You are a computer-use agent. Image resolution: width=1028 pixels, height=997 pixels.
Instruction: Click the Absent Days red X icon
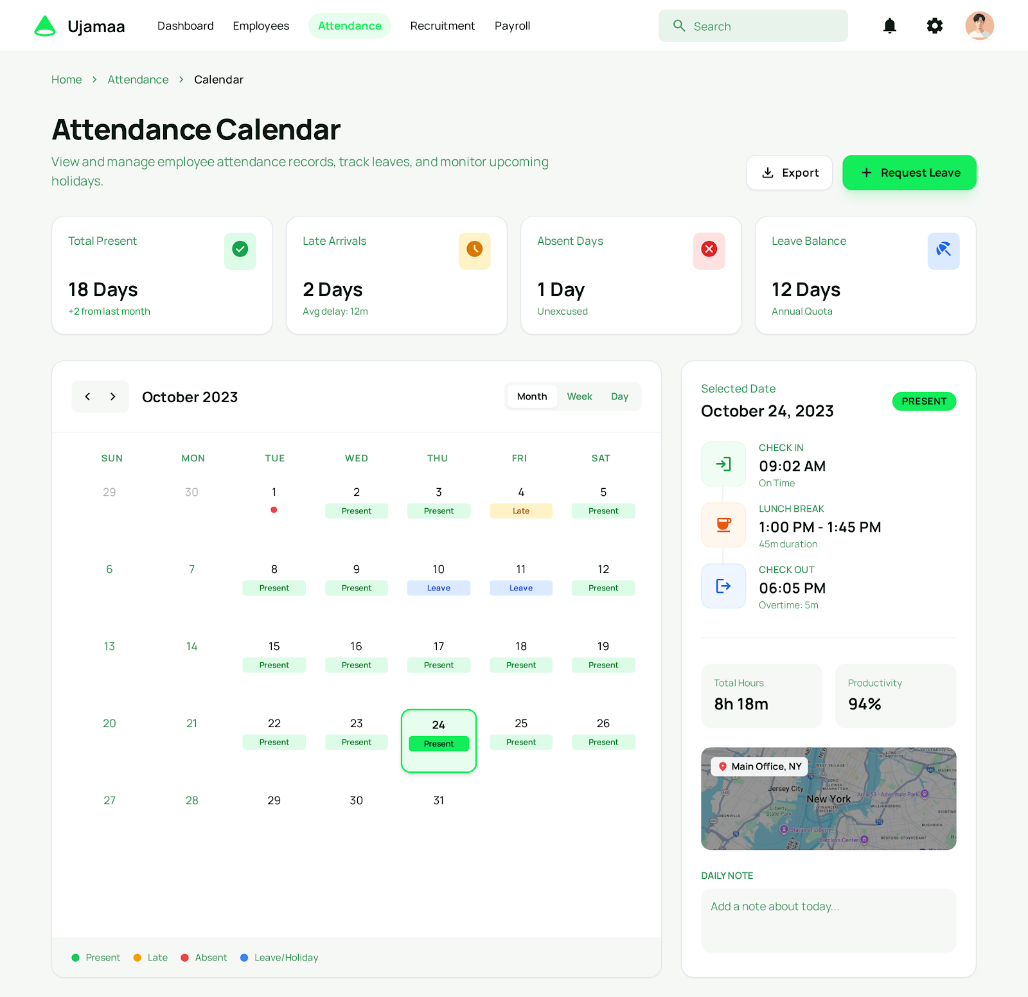click(709, 251)
